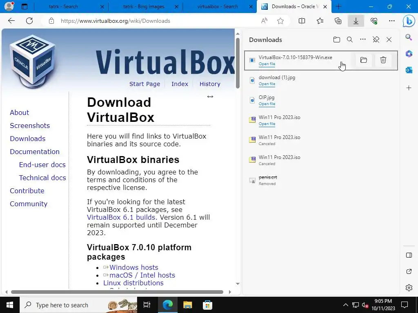Open More options in Downloads panel
The height and width of the screenshot is (313, 418).
pyautogui.click(x=363, y=40)
